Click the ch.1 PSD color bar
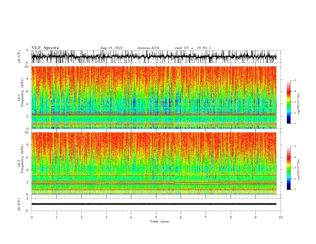Image resolution: width=316 pixels, height=244 pixels. [288, 102]
